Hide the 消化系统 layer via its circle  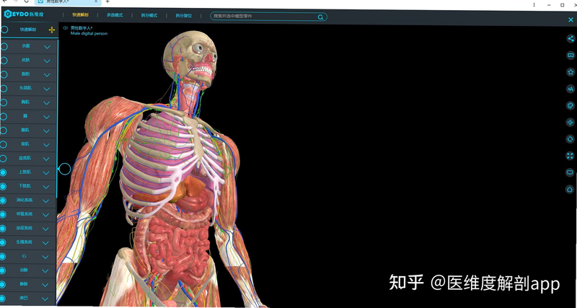coord(3,201)
